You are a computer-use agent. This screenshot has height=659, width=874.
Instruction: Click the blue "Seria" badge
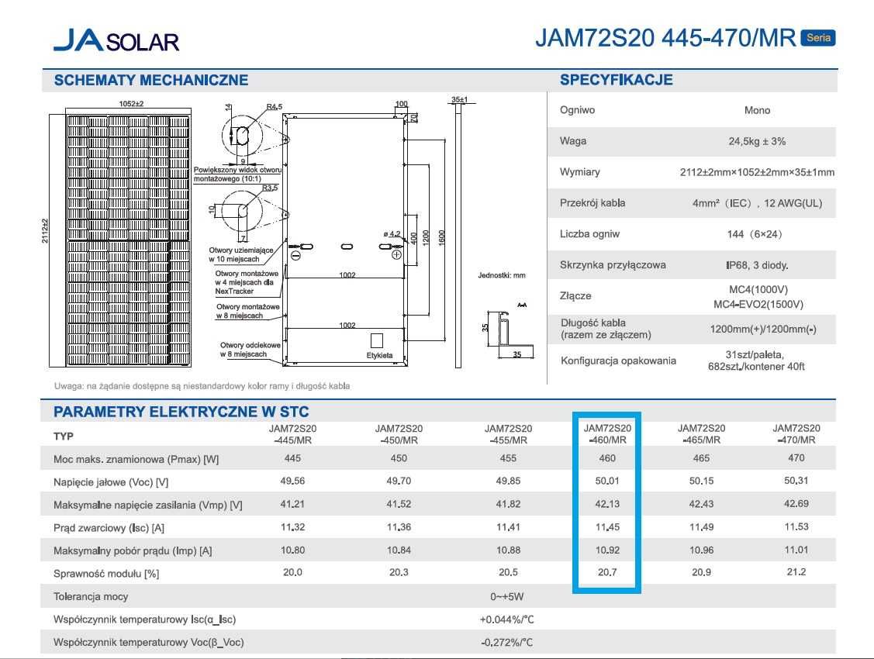click(x=817, y=38)
